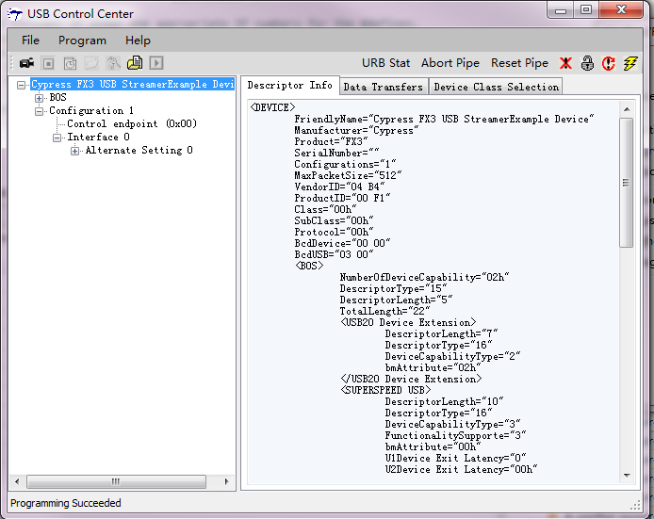The width and height of the screenshot is (654, 519).
Task: Collapse the Configuration 1 tree node
Action: coord(39,111)
